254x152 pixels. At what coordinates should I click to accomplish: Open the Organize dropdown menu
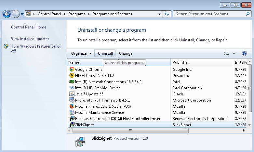81,53
